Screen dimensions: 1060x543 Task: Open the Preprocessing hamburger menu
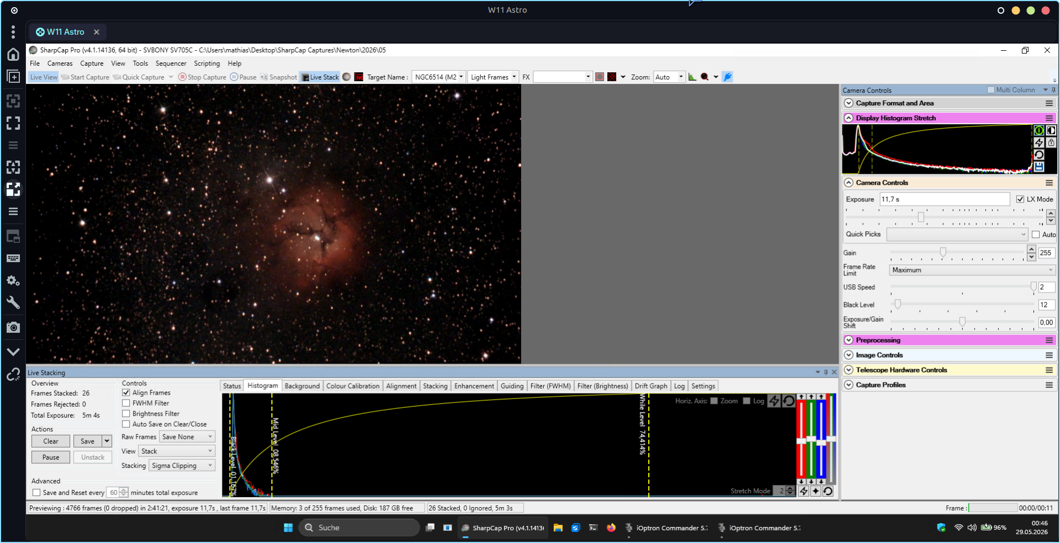1049,340
